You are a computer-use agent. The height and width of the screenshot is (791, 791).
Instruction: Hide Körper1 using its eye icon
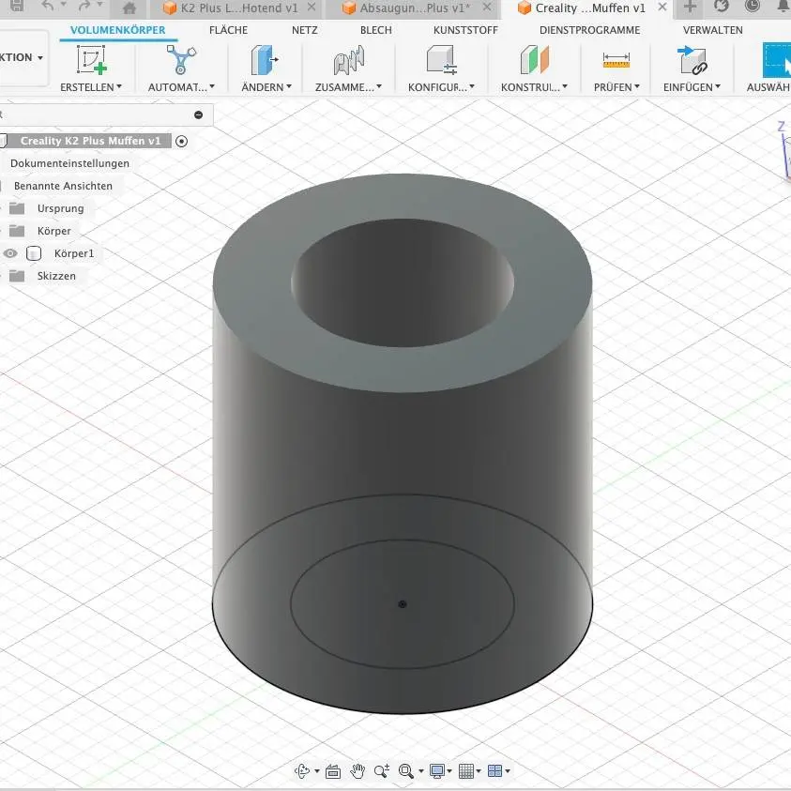[10, 253]
